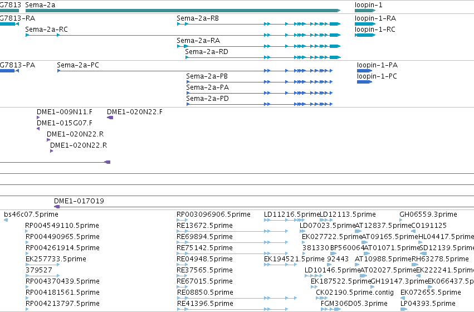Image resolution: width=474 pixels, height=312 pixels.
Task: Select the 381330 EST label
Action: pos(316,248)
